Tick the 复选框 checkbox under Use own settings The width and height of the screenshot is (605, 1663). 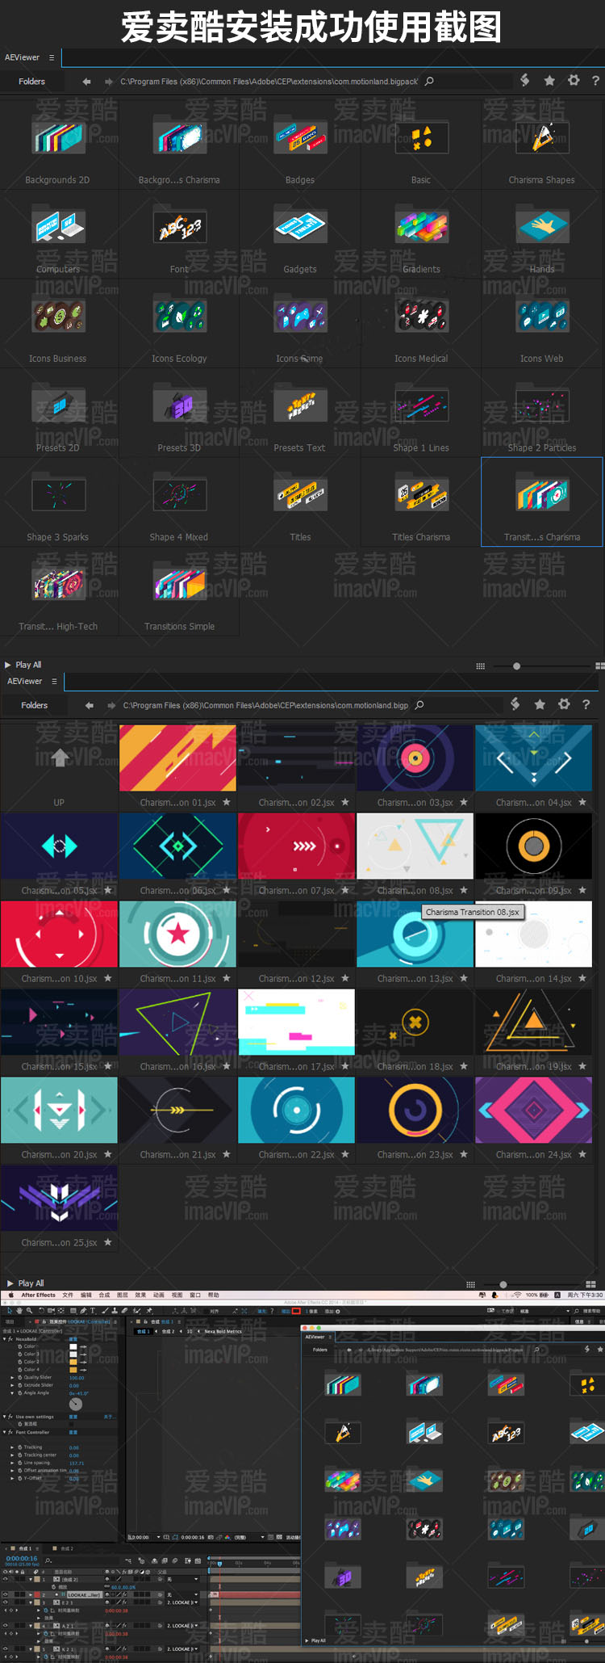[x=72, y=1425]
